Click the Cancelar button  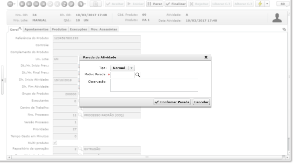coord(201,102)
